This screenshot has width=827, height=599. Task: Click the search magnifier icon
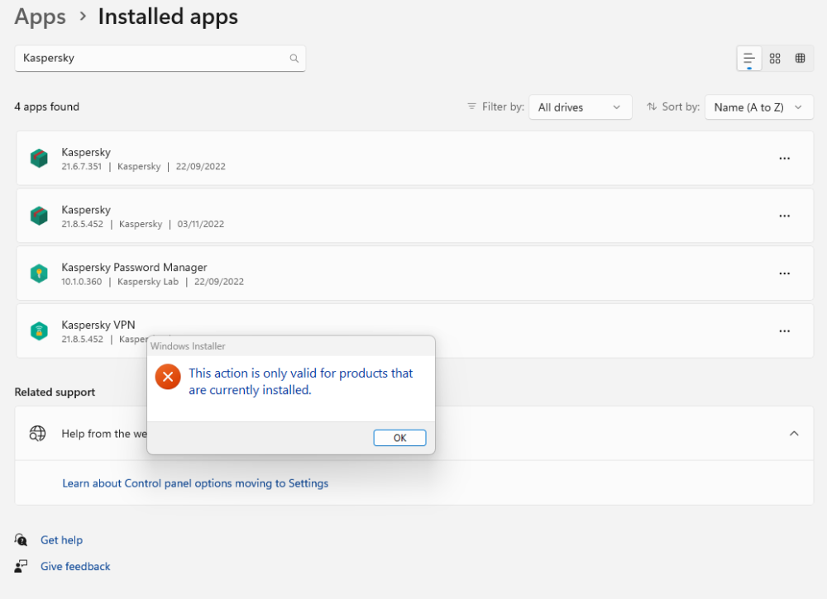coord(294,58)
